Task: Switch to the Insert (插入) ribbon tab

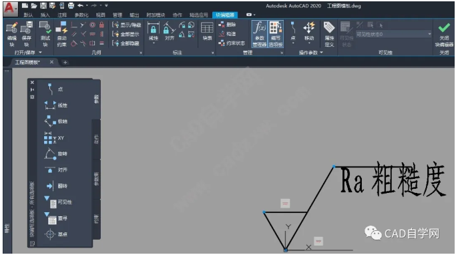Action: (x=45, y=15)
